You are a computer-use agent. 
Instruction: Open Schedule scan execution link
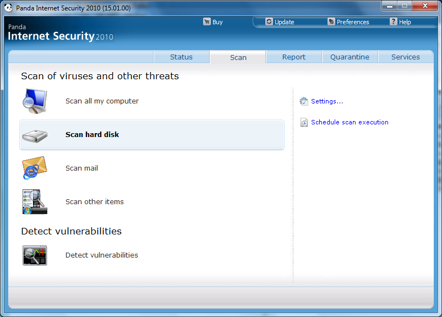tap(350, 122)
